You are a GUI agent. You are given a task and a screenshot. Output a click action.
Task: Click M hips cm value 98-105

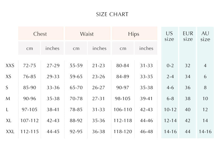pyautogui.click(x=123, y=99)
